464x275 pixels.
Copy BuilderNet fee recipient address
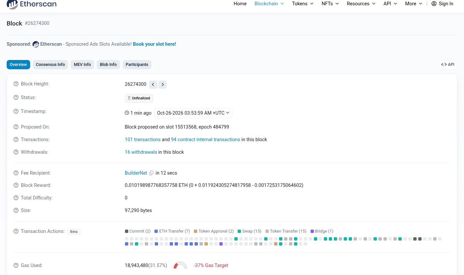click(151, 173)
